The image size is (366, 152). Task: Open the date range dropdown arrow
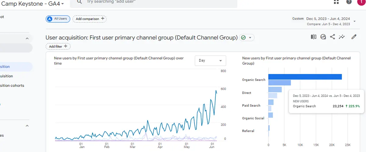[x=354, y=21]
